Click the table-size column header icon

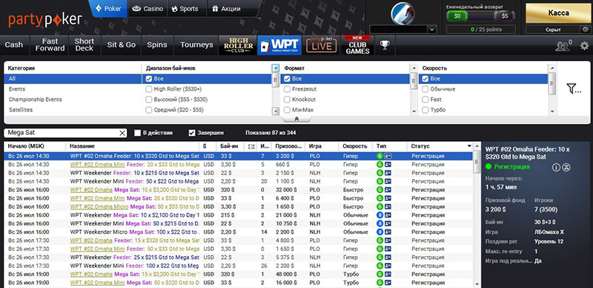coord(251,146)
